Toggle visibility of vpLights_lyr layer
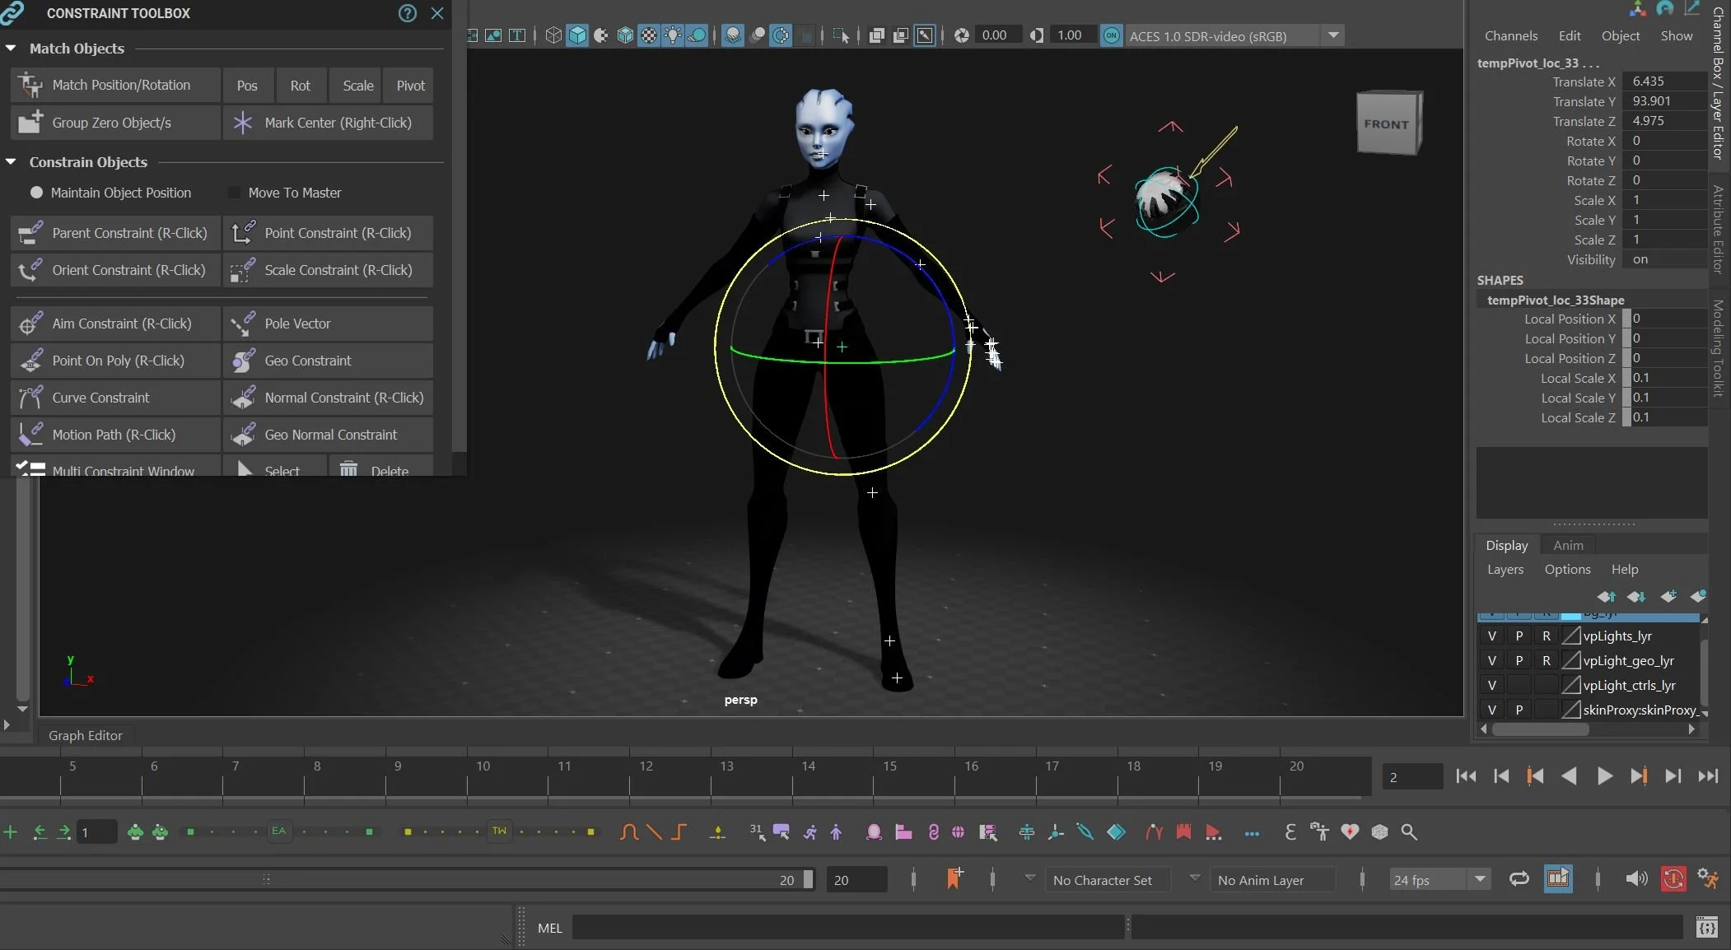Viewport: 1731px width, 950px height. pos(1491,636)
